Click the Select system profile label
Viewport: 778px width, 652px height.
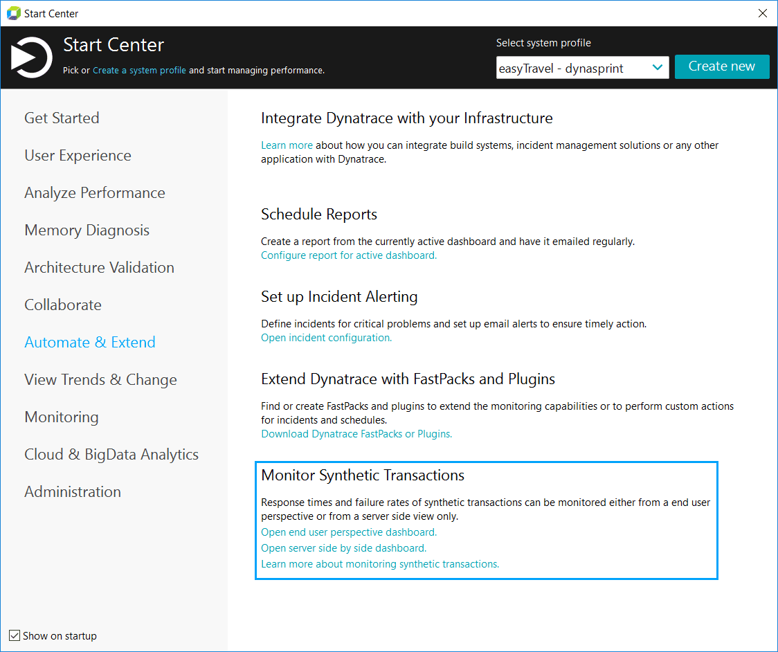coord(543,43)
